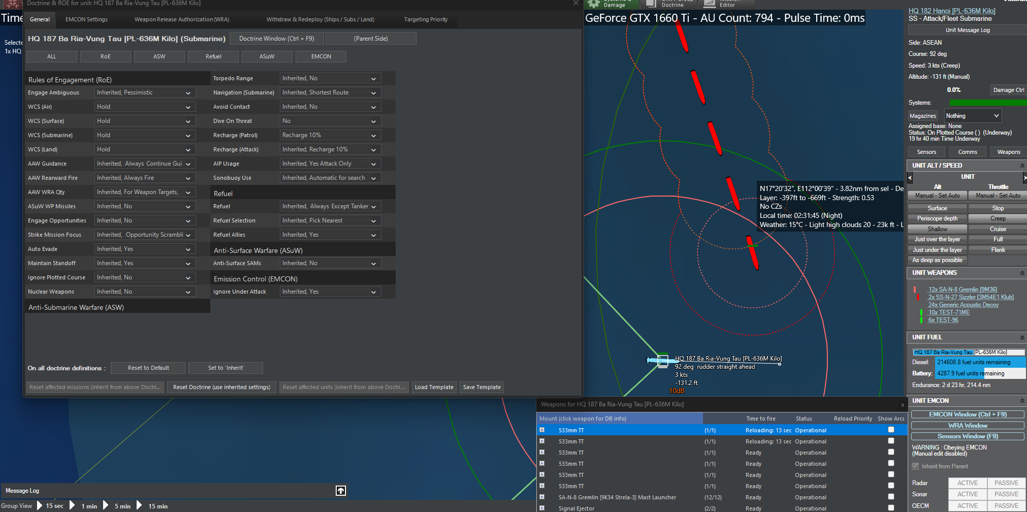
Task: Click the Set to 'Inherit' button
Action: 226,368
